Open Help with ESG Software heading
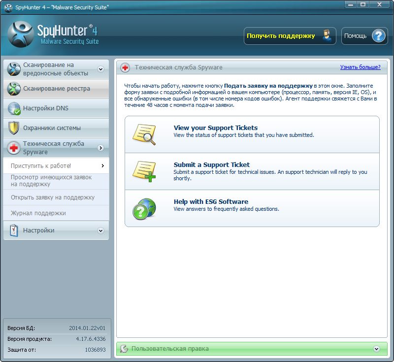 point(211,201)
